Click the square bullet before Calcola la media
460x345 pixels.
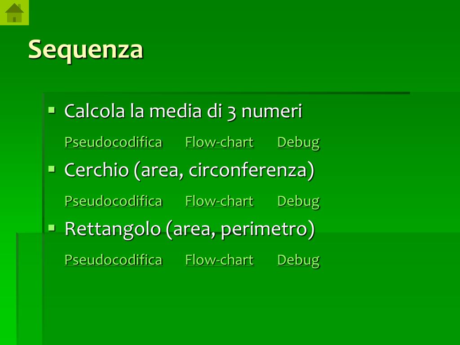(52, 111)
